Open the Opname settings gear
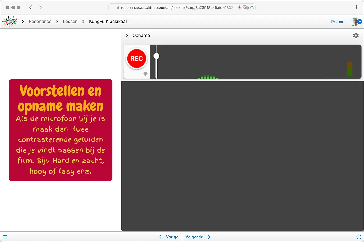Image resolution: width=364 pixels, height=242 pixels. (356, 36)
